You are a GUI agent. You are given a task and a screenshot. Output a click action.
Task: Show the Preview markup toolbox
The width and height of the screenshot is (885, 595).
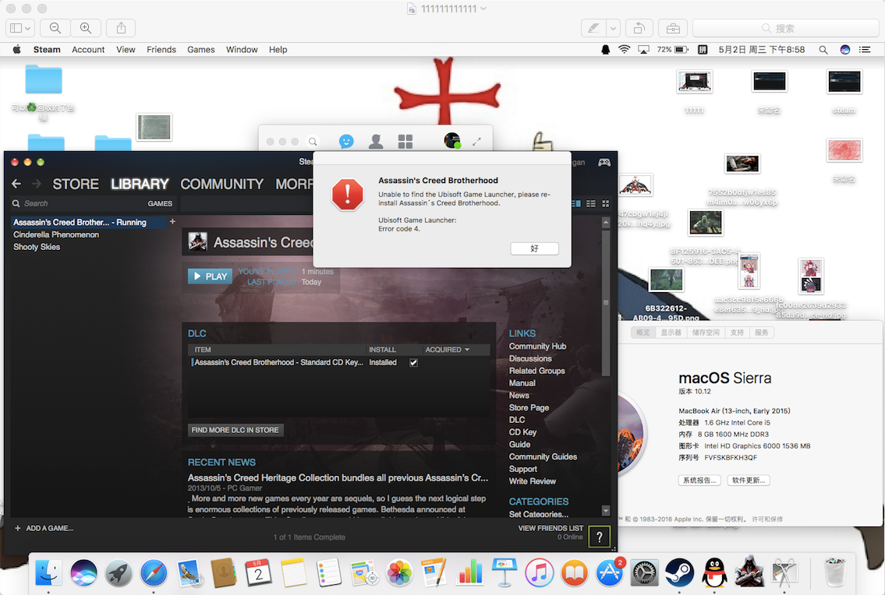click(673, 27)
